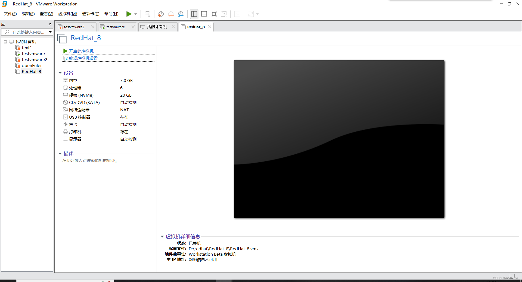Take a snapshot of this virtual machine
Image resolution: width=522 pixels, height=282 pixels.
tap(161, 14)
